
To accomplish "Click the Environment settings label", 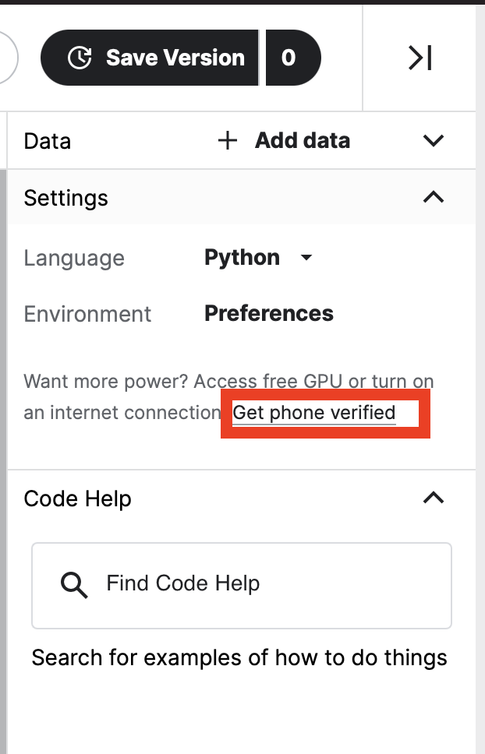I will pos(87,314).
